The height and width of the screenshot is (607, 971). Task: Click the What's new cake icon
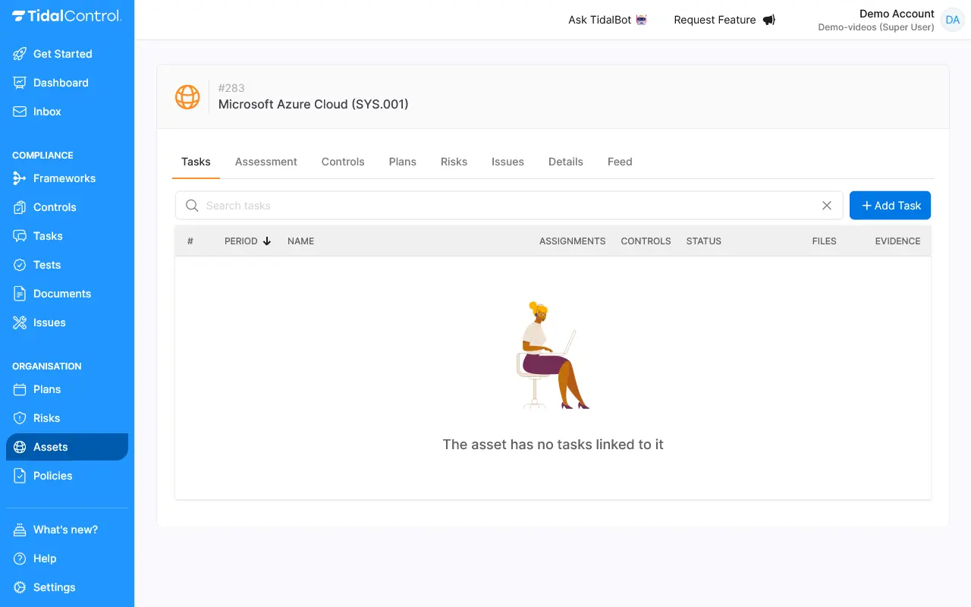[x=20, y=530]
